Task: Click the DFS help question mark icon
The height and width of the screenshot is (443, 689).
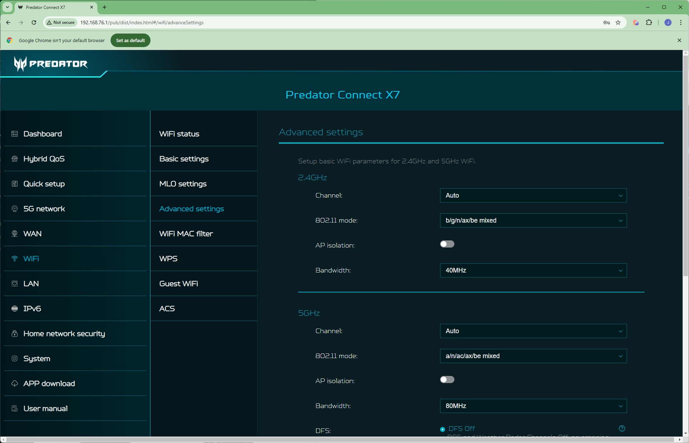Action: [622, 428]
